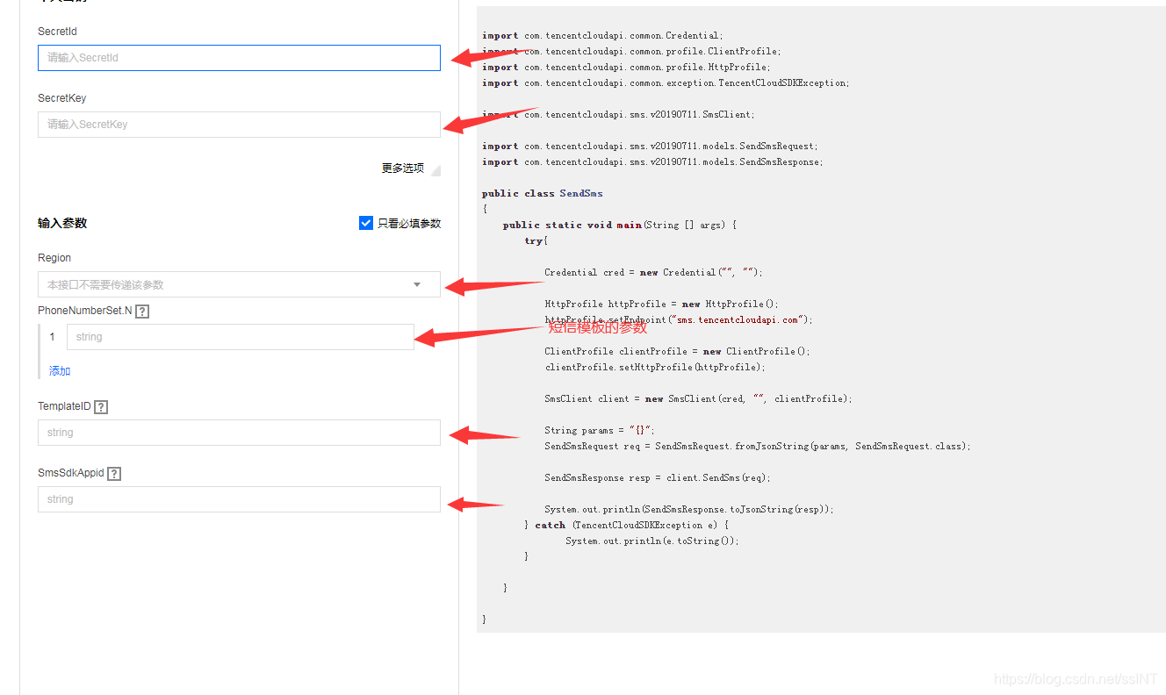Click the "public class SendSms" code line
Image resolution: width=1166 pixels, height=695 pixels.
point(543,193)
